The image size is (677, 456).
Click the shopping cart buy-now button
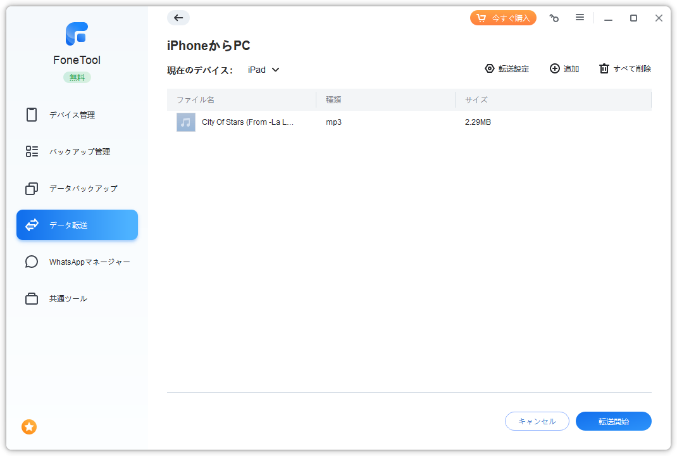pos(503,18)
